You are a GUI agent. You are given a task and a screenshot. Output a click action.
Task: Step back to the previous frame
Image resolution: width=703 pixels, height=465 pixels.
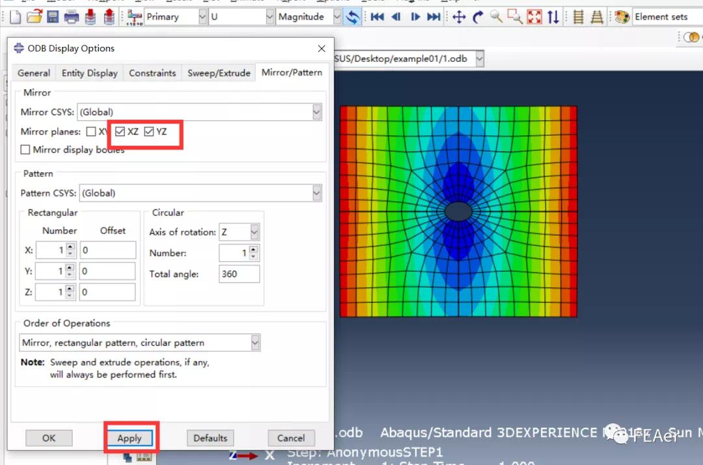[396, 17]
